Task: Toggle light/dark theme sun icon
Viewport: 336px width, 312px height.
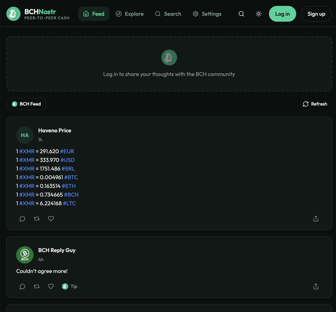Action: tap(259, 14)
